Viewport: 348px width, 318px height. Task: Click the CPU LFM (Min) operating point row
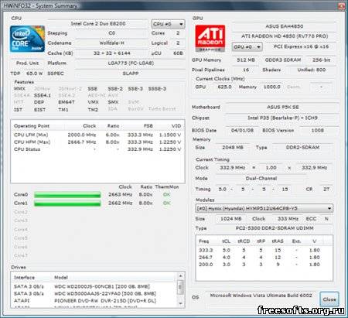click(97, 135)
